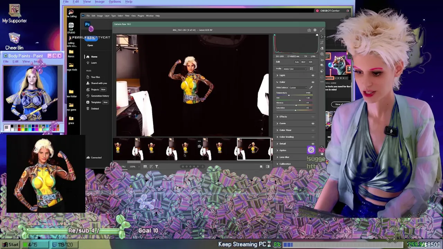Open the Snapshots icon in Camera Raw sidebar
This screenshot has width=443, height=249.
tap(322, 65)
